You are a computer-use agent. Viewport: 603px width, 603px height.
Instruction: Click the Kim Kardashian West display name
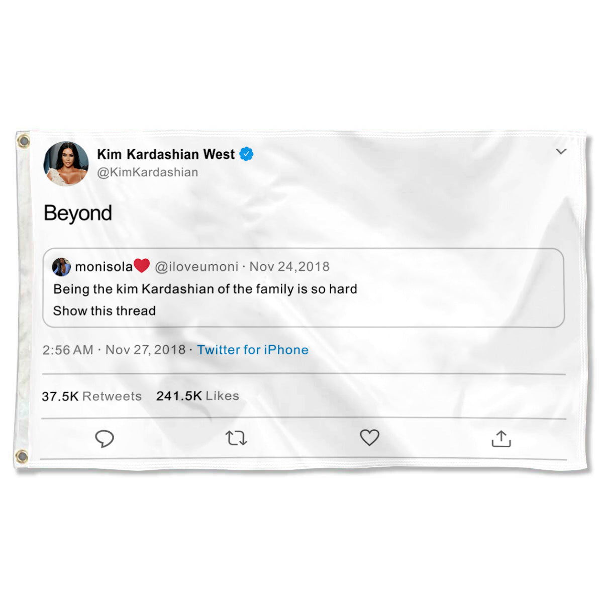(166, 154)
